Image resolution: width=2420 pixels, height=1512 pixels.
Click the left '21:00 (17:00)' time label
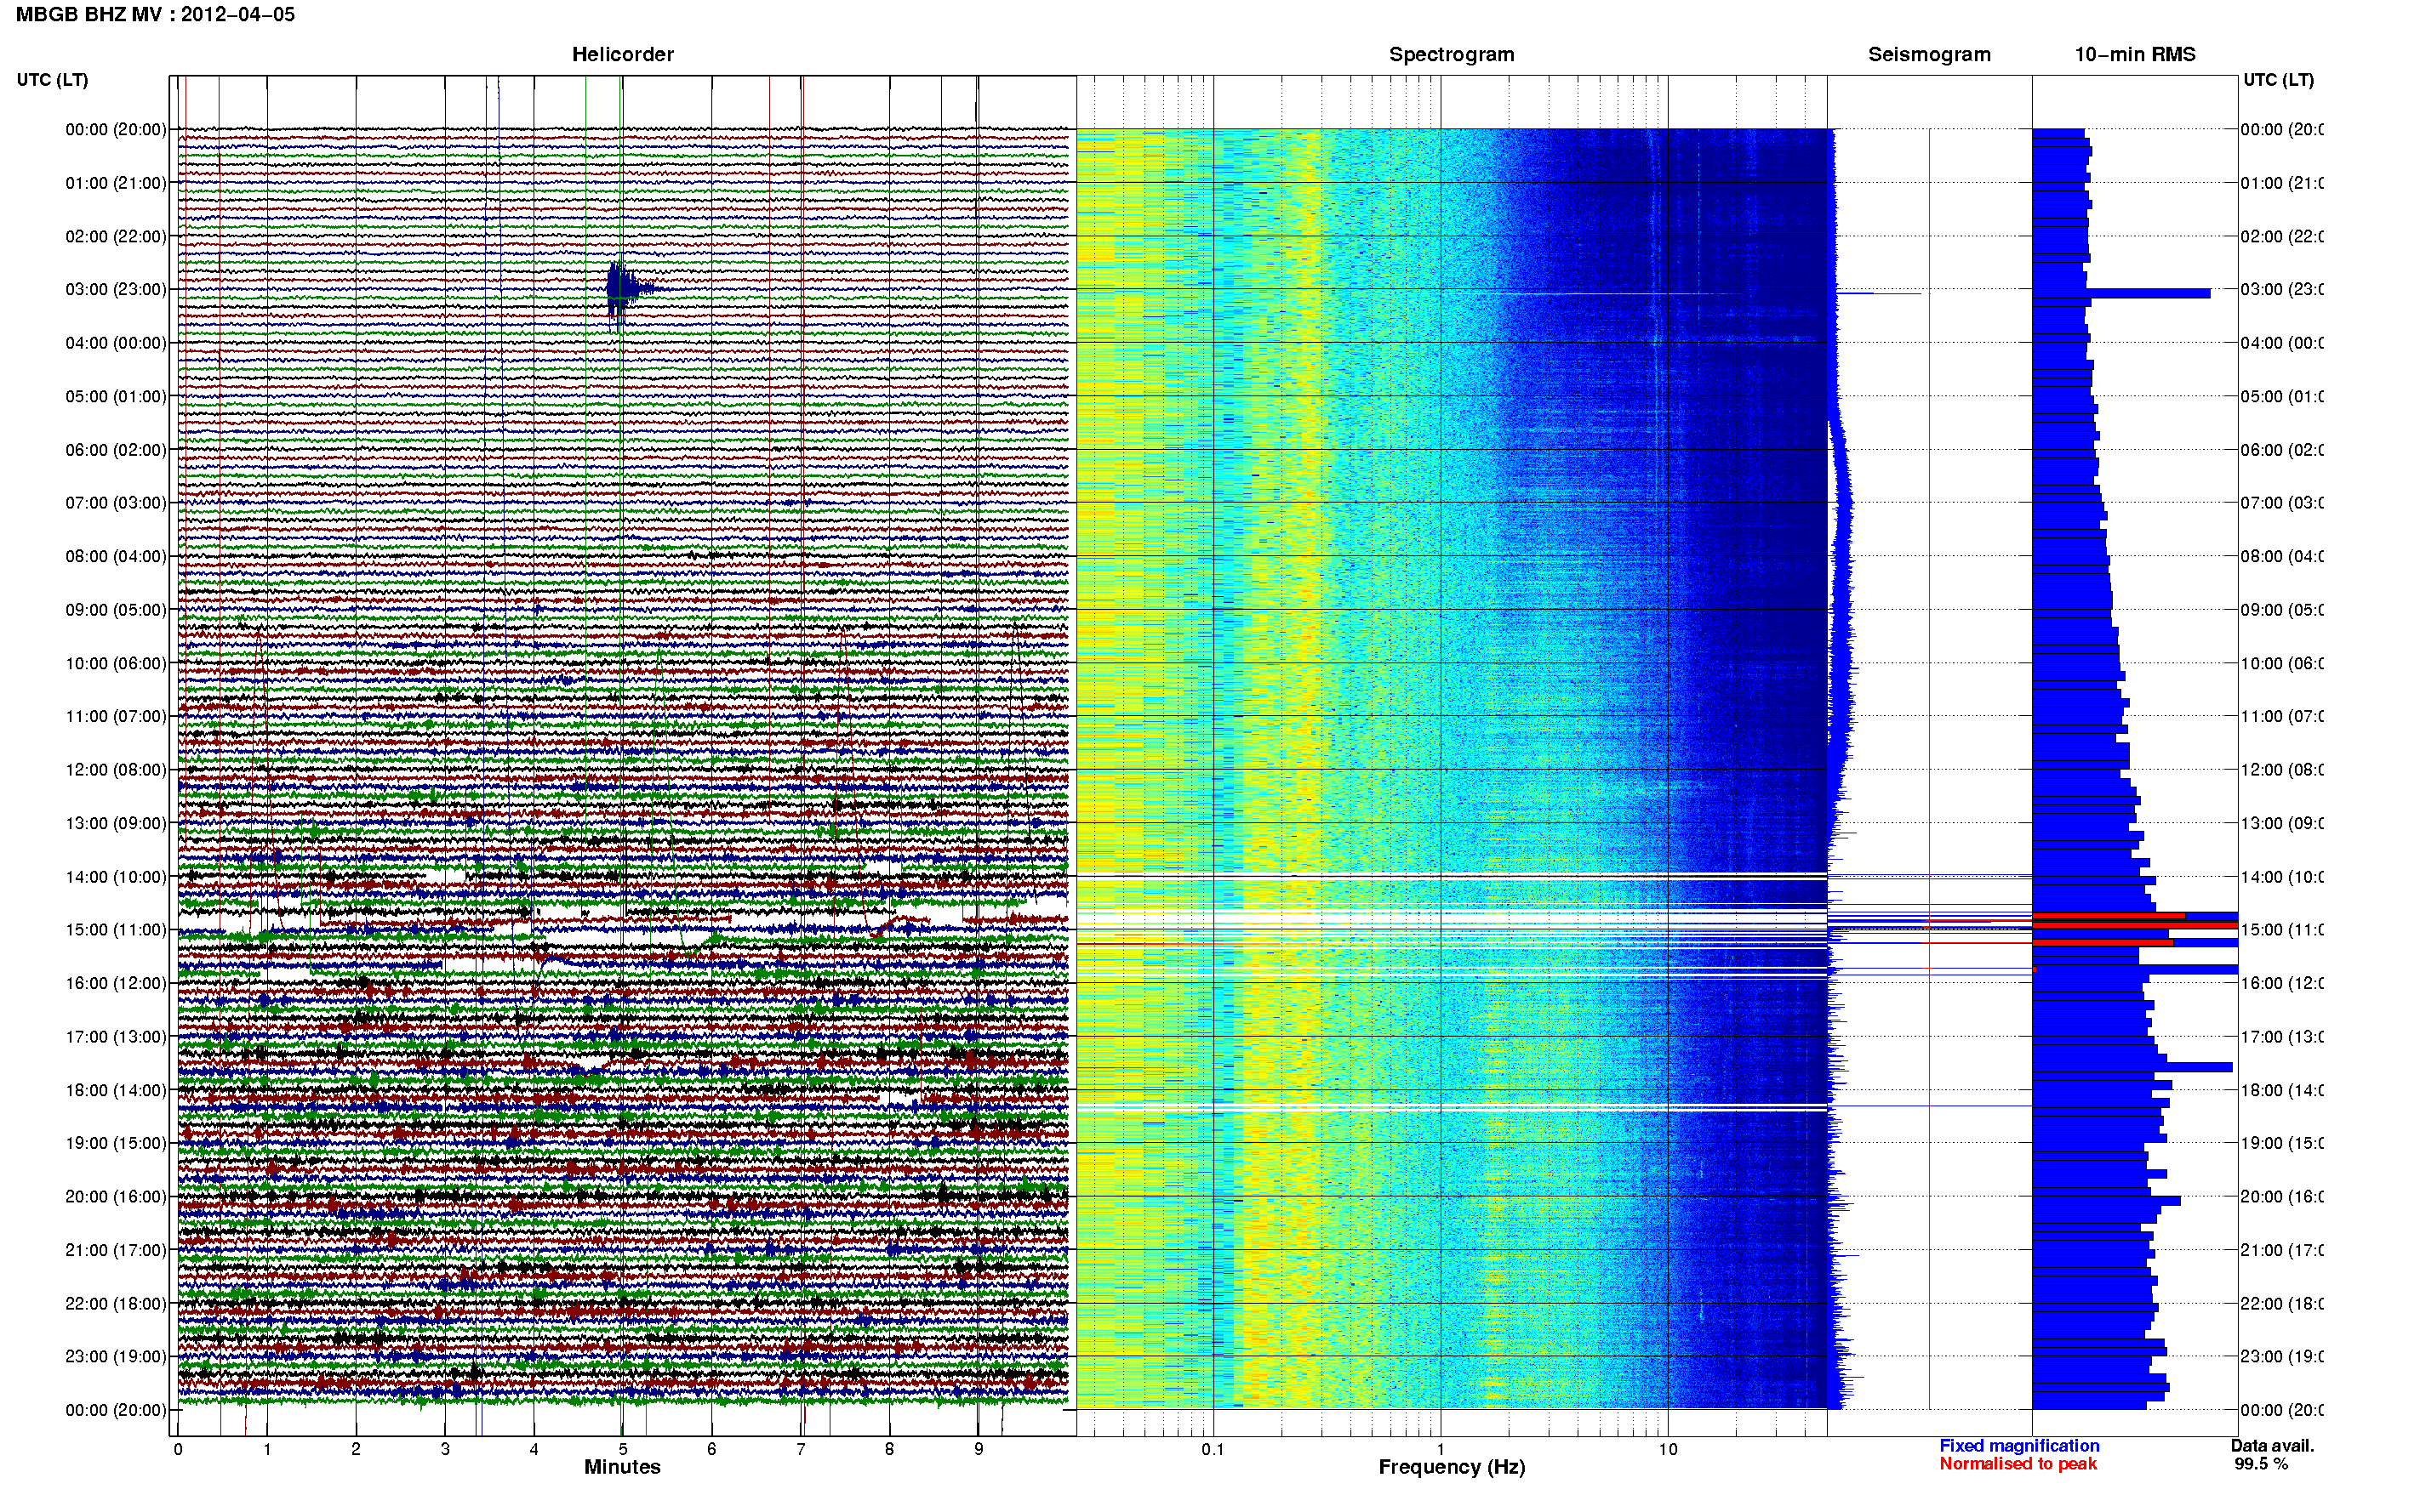[x=116, y=1250]
